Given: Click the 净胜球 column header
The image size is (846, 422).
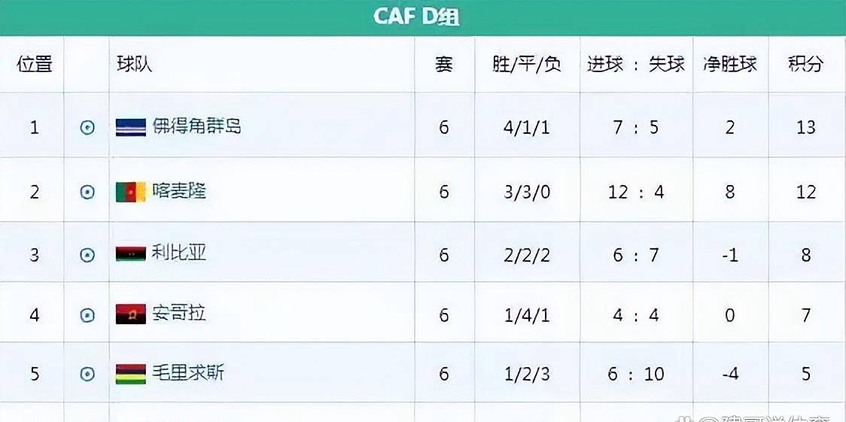Looking at the screenshot, I should 730,64.
